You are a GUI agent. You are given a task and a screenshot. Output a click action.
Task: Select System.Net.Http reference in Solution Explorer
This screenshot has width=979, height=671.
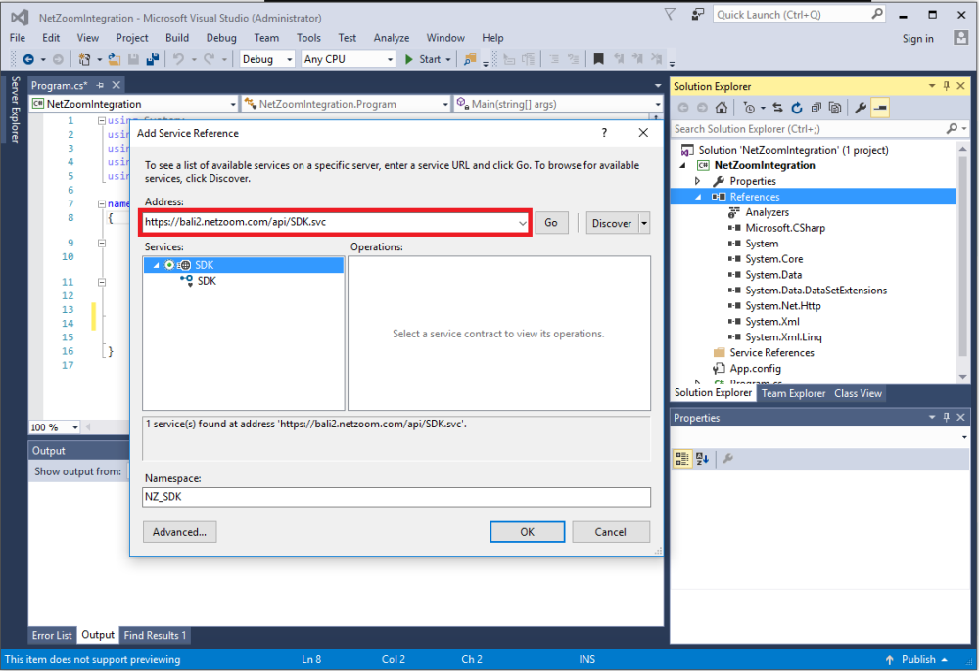point(782,305)
